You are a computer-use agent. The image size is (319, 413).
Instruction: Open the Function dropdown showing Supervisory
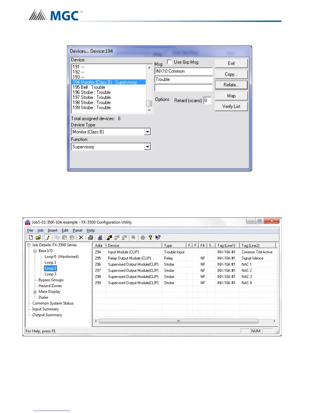148,147
